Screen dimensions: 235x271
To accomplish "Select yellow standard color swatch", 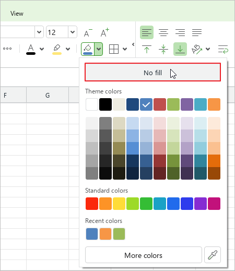I will (119, 204).
